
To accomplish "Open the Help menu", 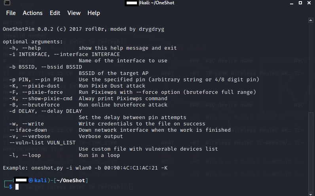I will pyautogui.click(x=94, y=13).
